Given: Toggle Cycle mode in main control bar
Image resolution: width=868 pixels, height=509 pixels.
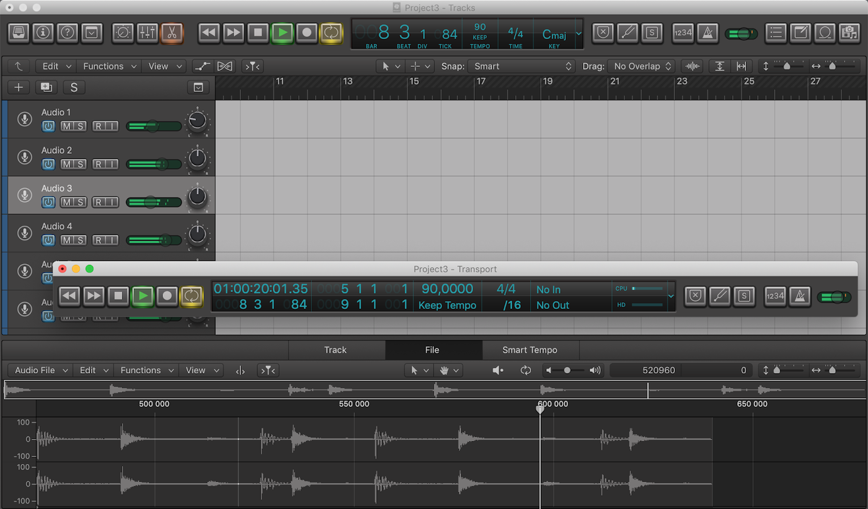Looking at the screenshot, I should point(331,32).
